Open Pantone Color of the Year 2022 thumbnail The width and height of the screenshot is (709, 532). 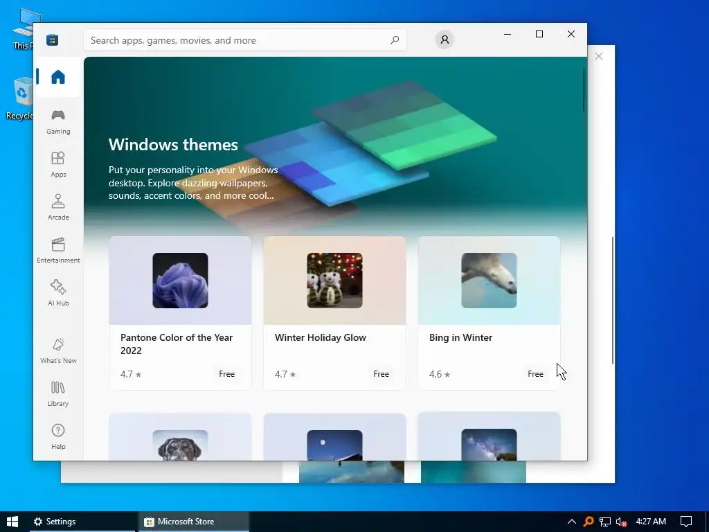(180, 281)
